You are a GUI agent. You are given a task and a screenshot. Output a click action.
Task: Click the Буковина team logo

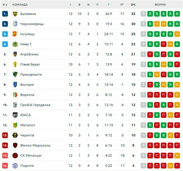pyautogui.click(x=15, y=14)
